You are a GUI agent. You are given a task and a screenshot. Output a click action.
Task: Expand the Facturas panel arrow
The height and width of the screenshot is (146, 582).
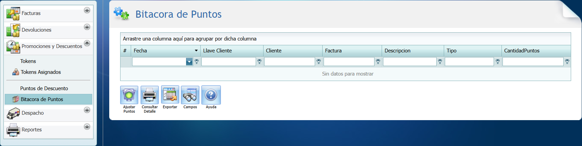87,10
